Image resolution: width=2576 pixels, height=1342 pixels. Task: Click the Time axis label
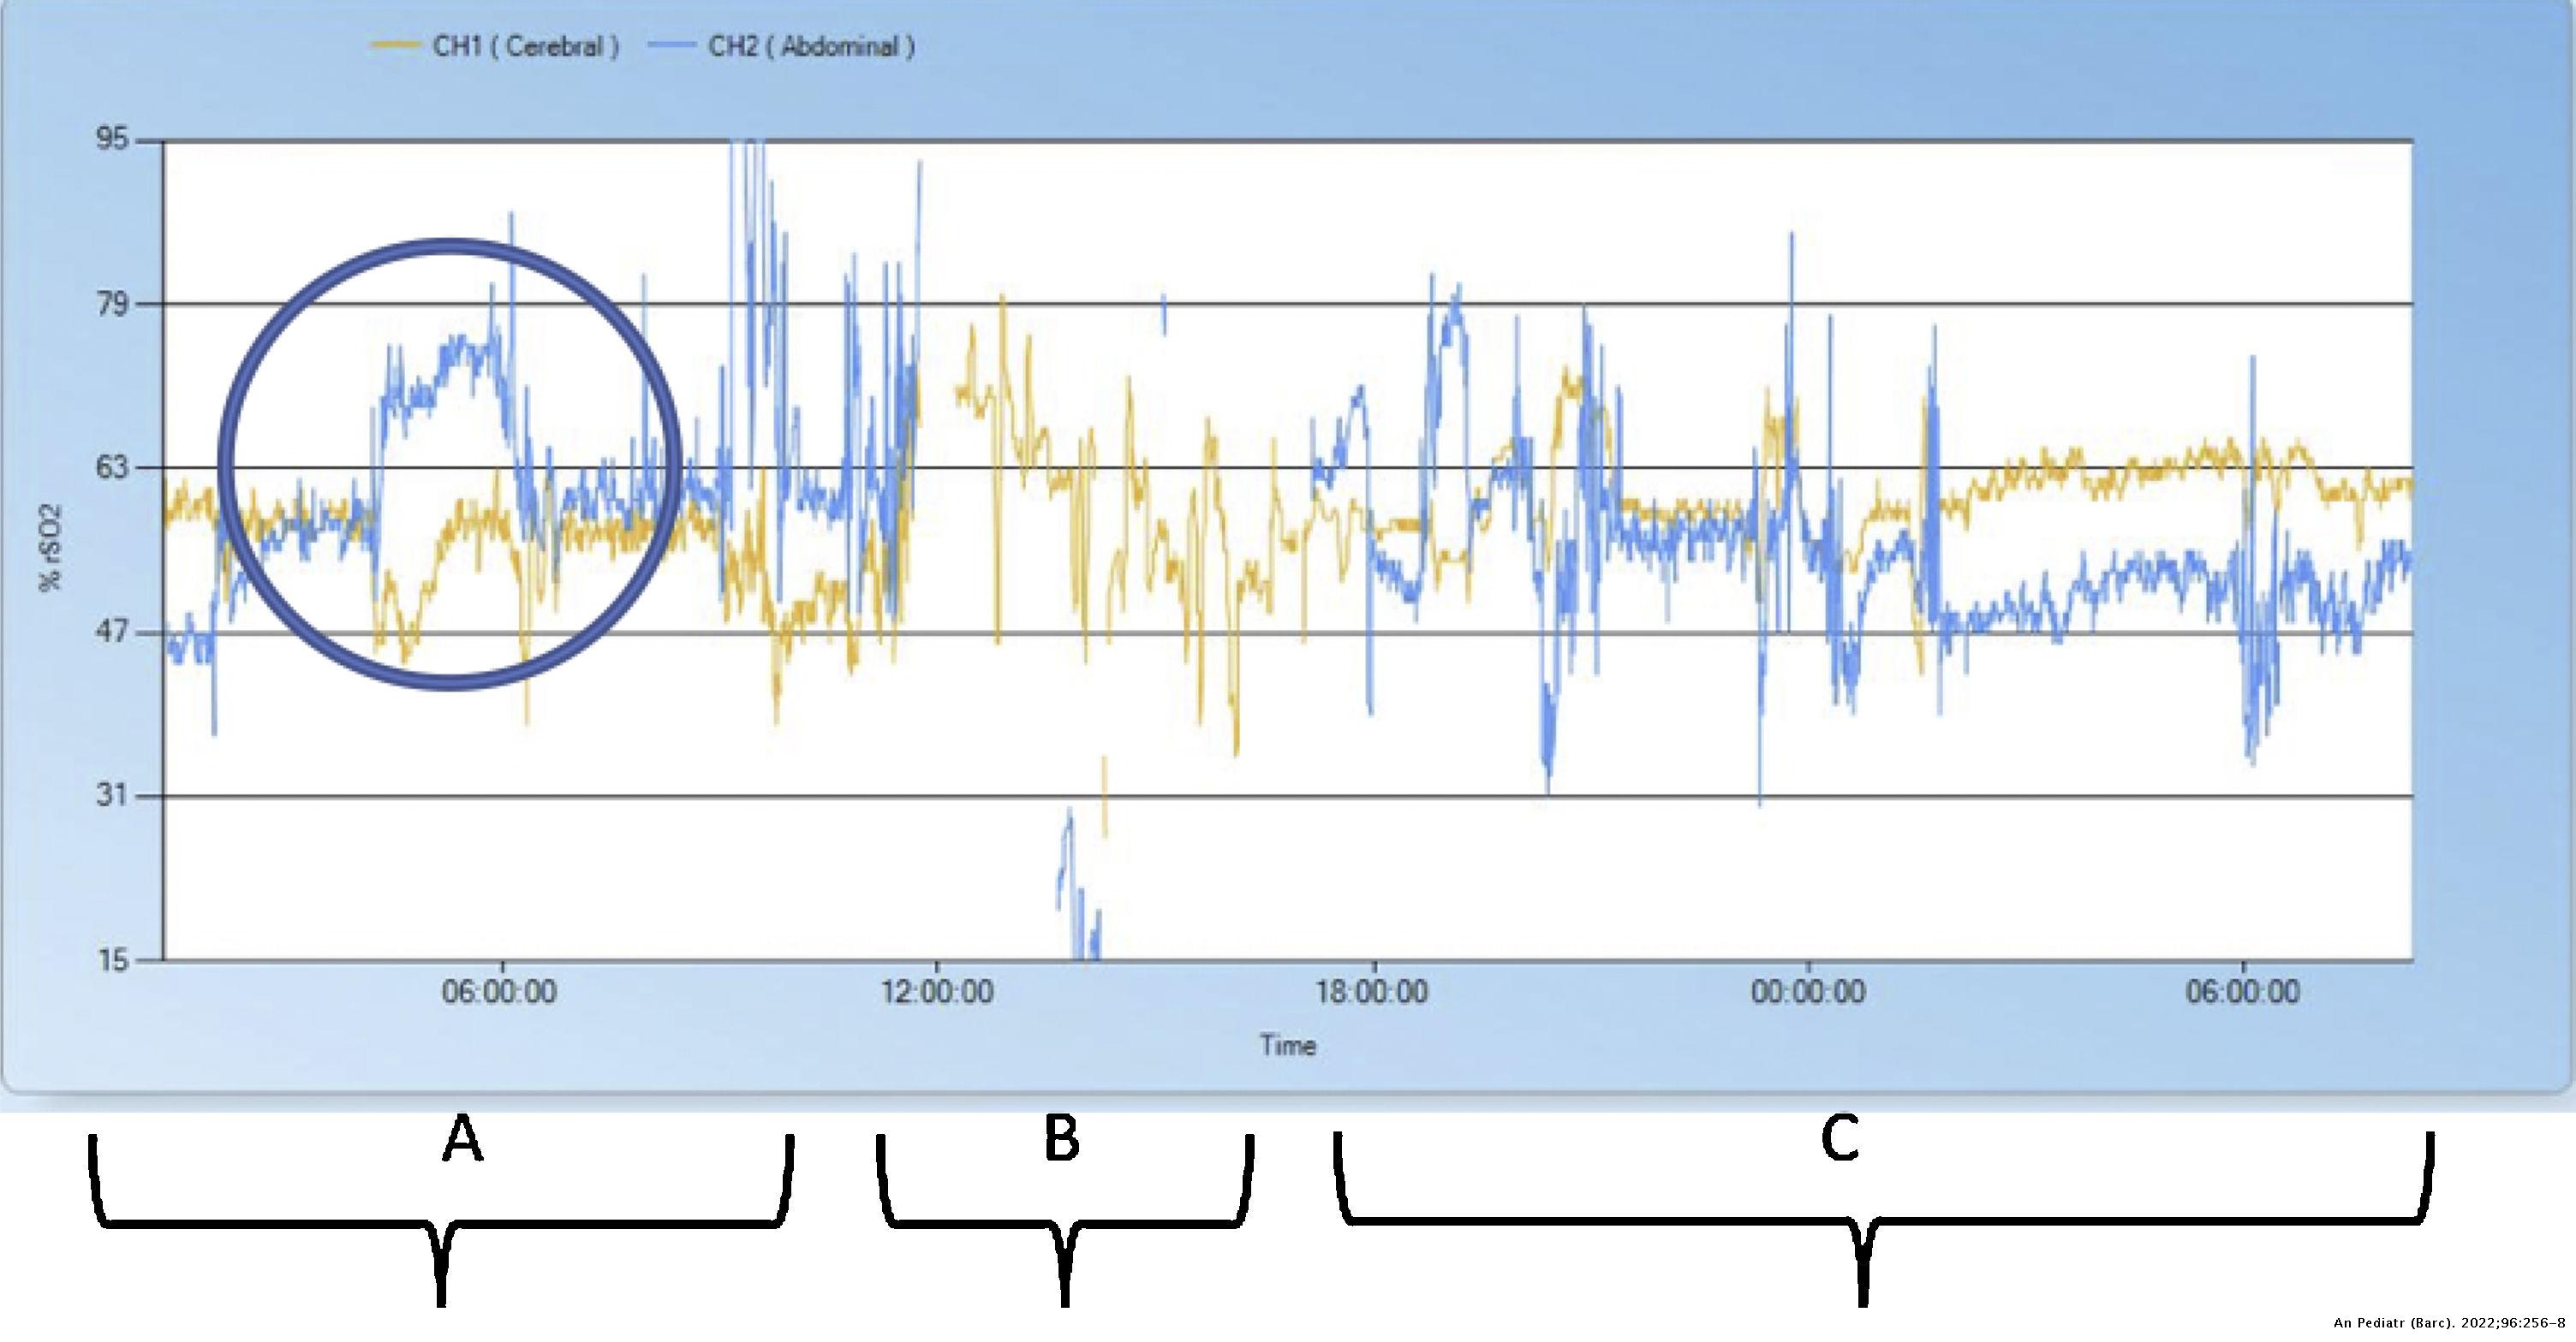(x=1290, y=1046)
